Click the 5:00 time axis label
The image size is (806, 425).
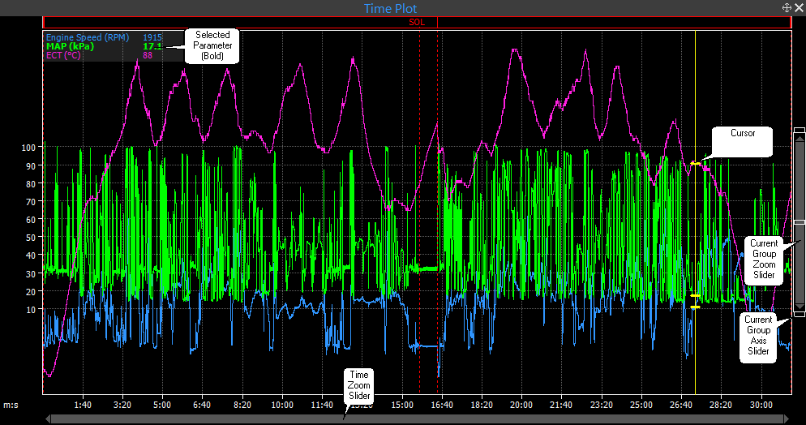(162, 405)
